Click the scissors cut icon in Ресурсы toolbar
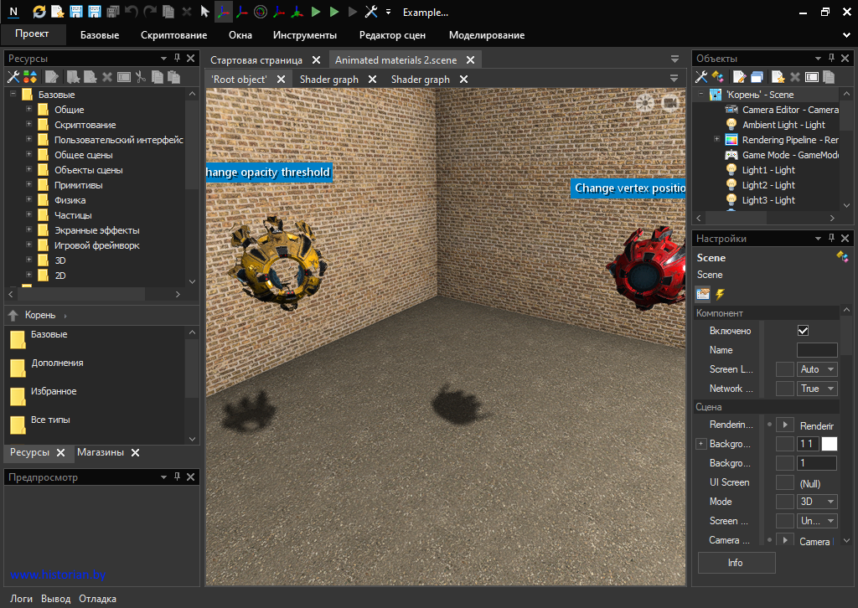Viewport: 858px width, 608px height. click(x=141, y=77)
